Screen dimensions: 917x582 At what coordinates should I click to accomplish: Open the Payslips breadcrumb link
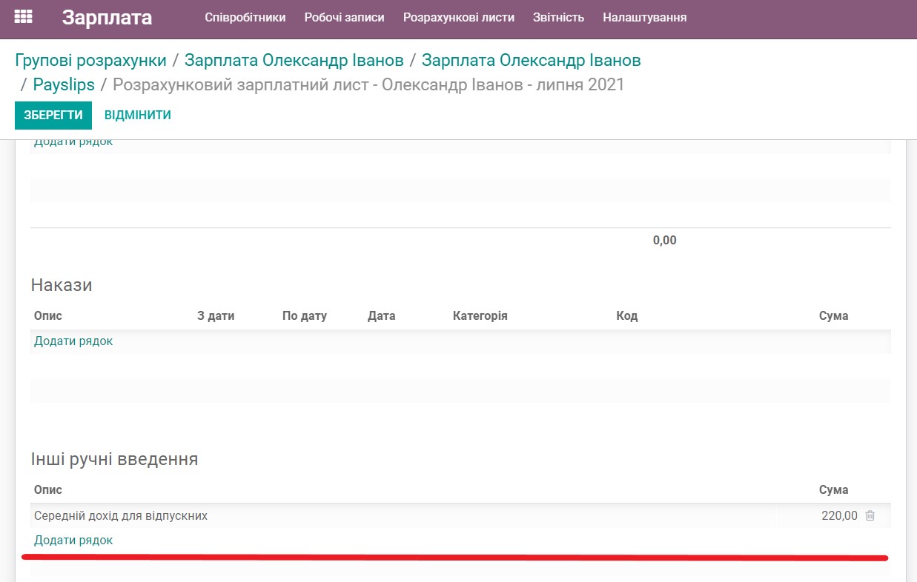click(x=64, y=84)
